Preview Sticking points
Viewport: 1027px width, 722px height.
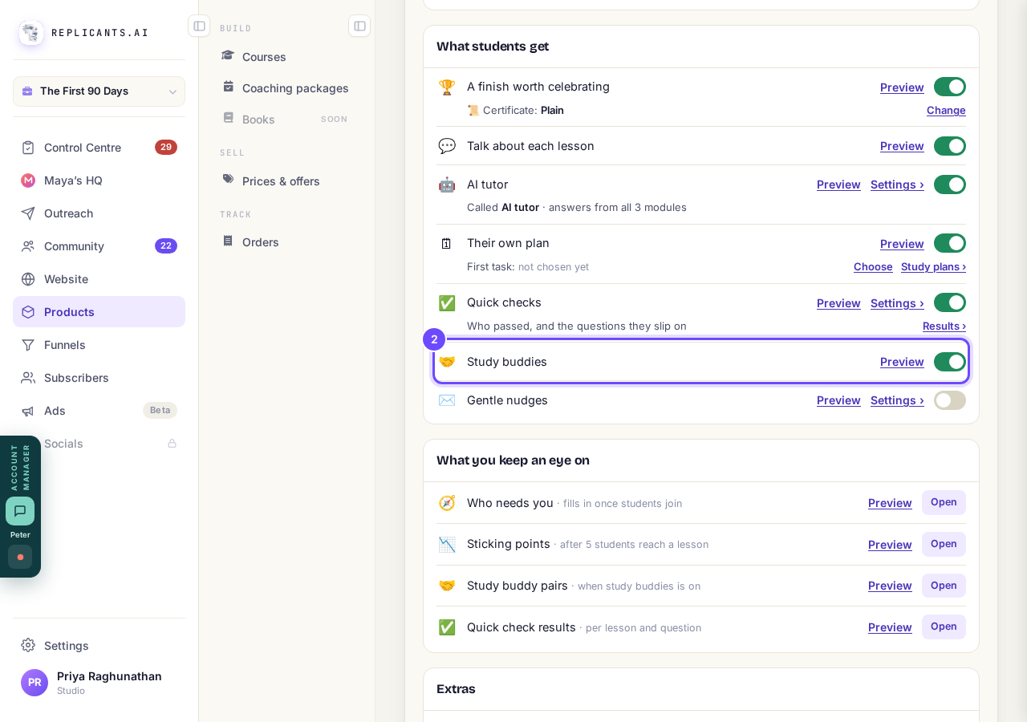click(x=890, y=545)
